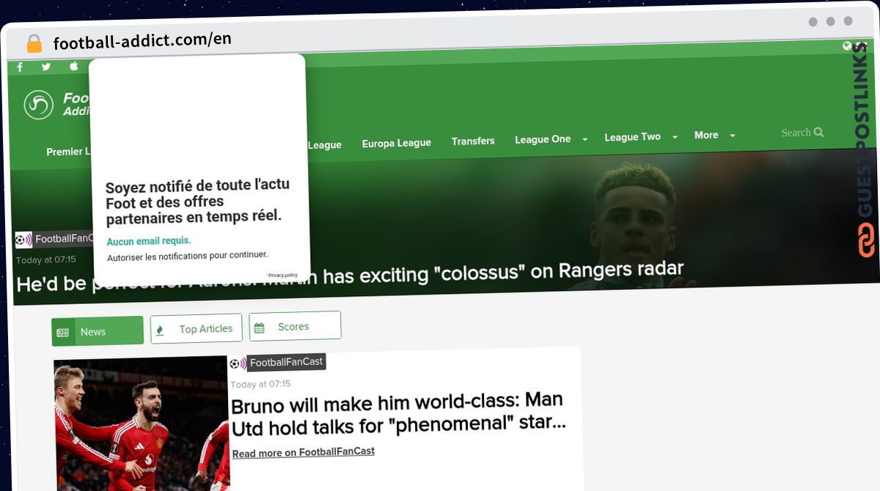This screenshot has height=491, width=880.
Task: Switch to the Top Articles tab
Action: [196, 329]
